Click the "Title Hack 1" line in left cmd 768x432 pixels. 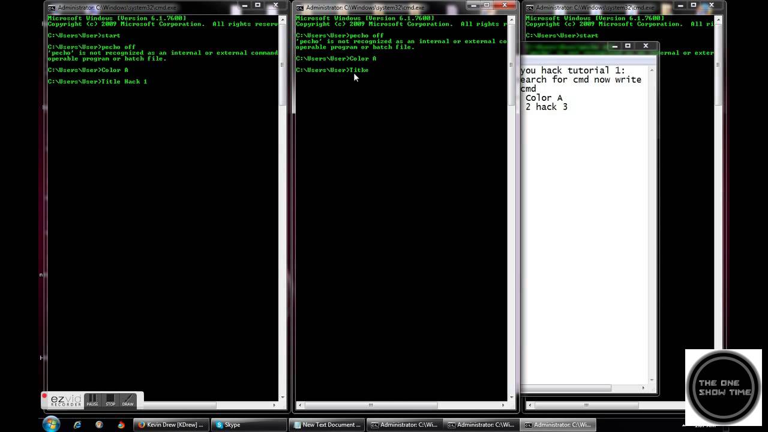(97, 82)
